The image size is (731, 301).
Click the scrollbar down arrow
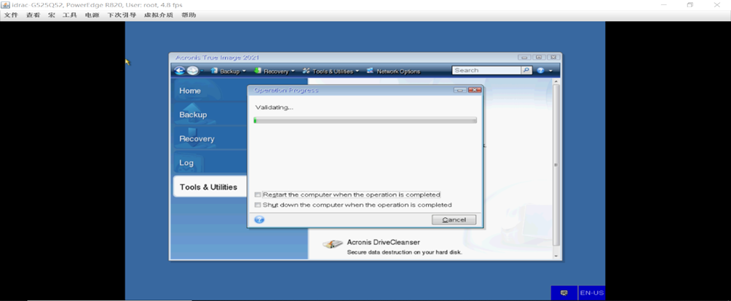556,256
